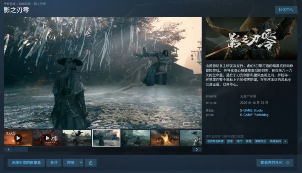This screenshot has height=173, width=302.
Task: Open the S-GAME Studio developer link
Action: click(x=251, y=111)
